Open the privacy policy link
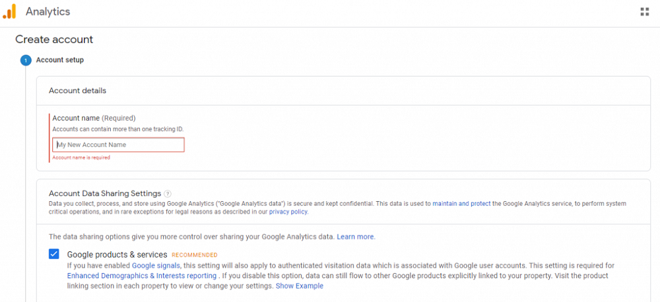660x302 pixels. (x=288, y=212)
